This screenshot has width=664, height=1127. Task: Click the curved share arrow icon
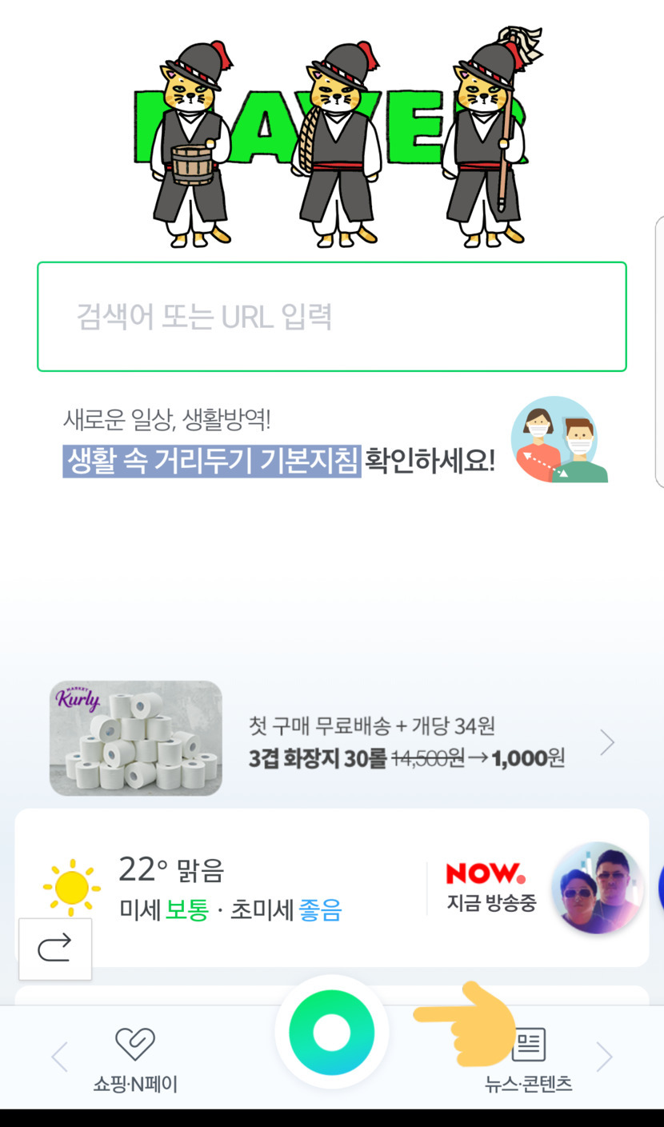pos(54,949)
